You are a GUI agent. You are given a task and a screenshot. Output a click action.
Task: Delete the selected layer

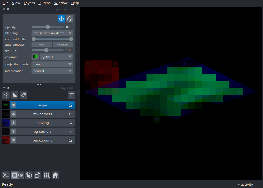pos(71,95)
